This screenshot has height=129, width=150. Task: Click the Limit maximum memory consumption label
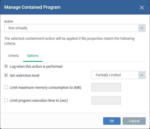(45, 87)
